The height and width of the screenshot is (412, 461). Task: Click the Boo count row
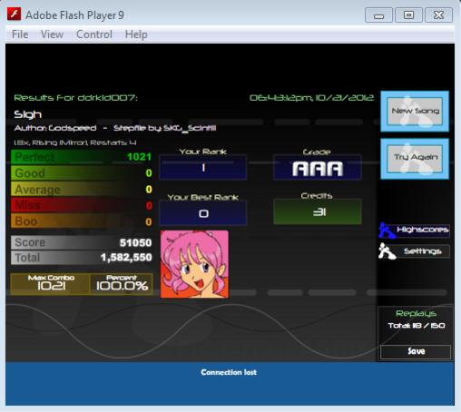82,221
